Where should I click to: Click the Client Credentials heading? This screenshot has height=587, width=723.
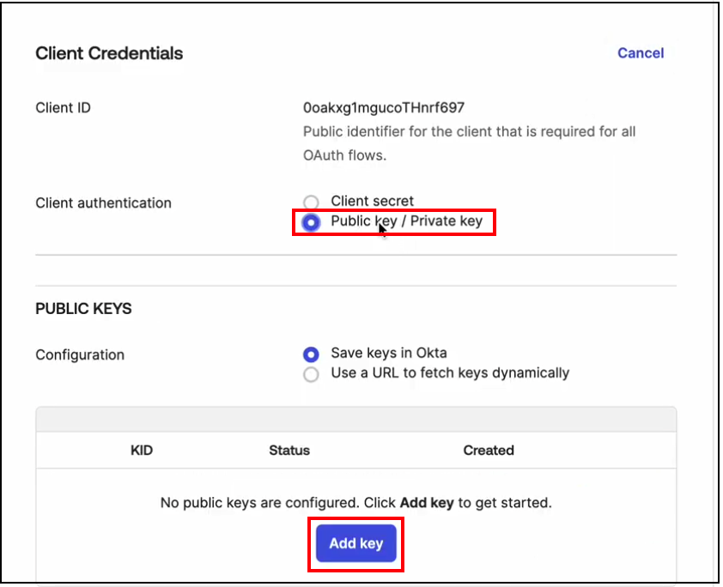click(x=108, y=53)
